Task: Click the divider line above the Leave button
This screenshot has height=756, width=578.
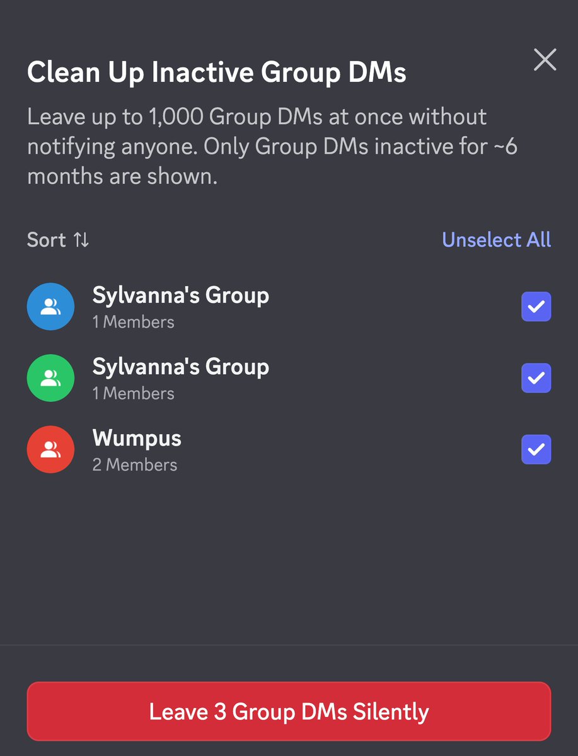Action: pyautogui.click(x=289, y=645)
